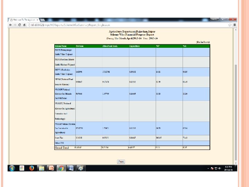Open the paint palette taskbar icon
The height and width of the screenshot is (187, 249).
pyautogui.click(x=81, y=168)
